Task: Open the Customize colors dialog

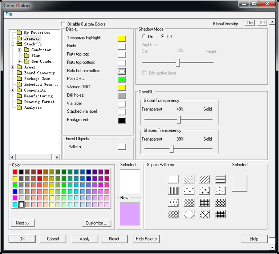Action: [96, 223]
